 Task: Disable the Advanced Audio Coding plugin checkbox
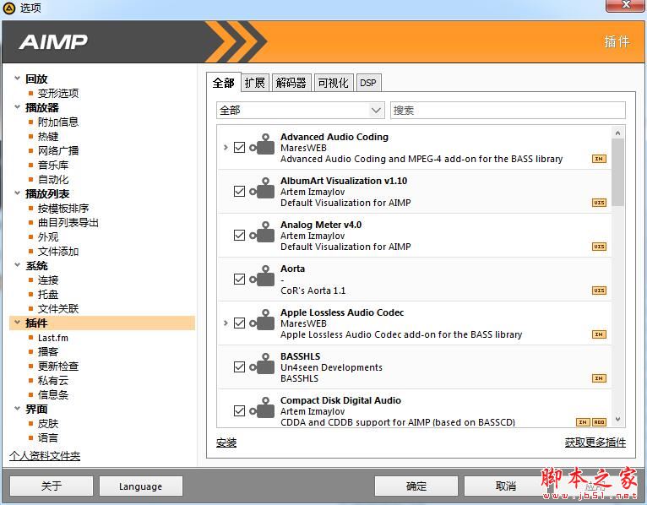239,147
